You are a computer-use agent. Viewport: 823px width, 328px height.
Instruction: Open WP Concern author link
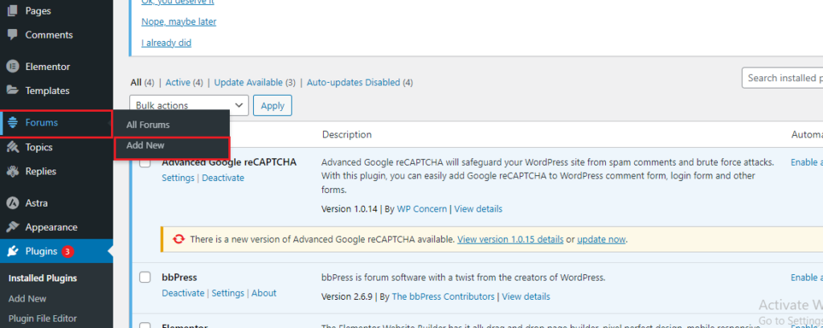click(421, 209)
